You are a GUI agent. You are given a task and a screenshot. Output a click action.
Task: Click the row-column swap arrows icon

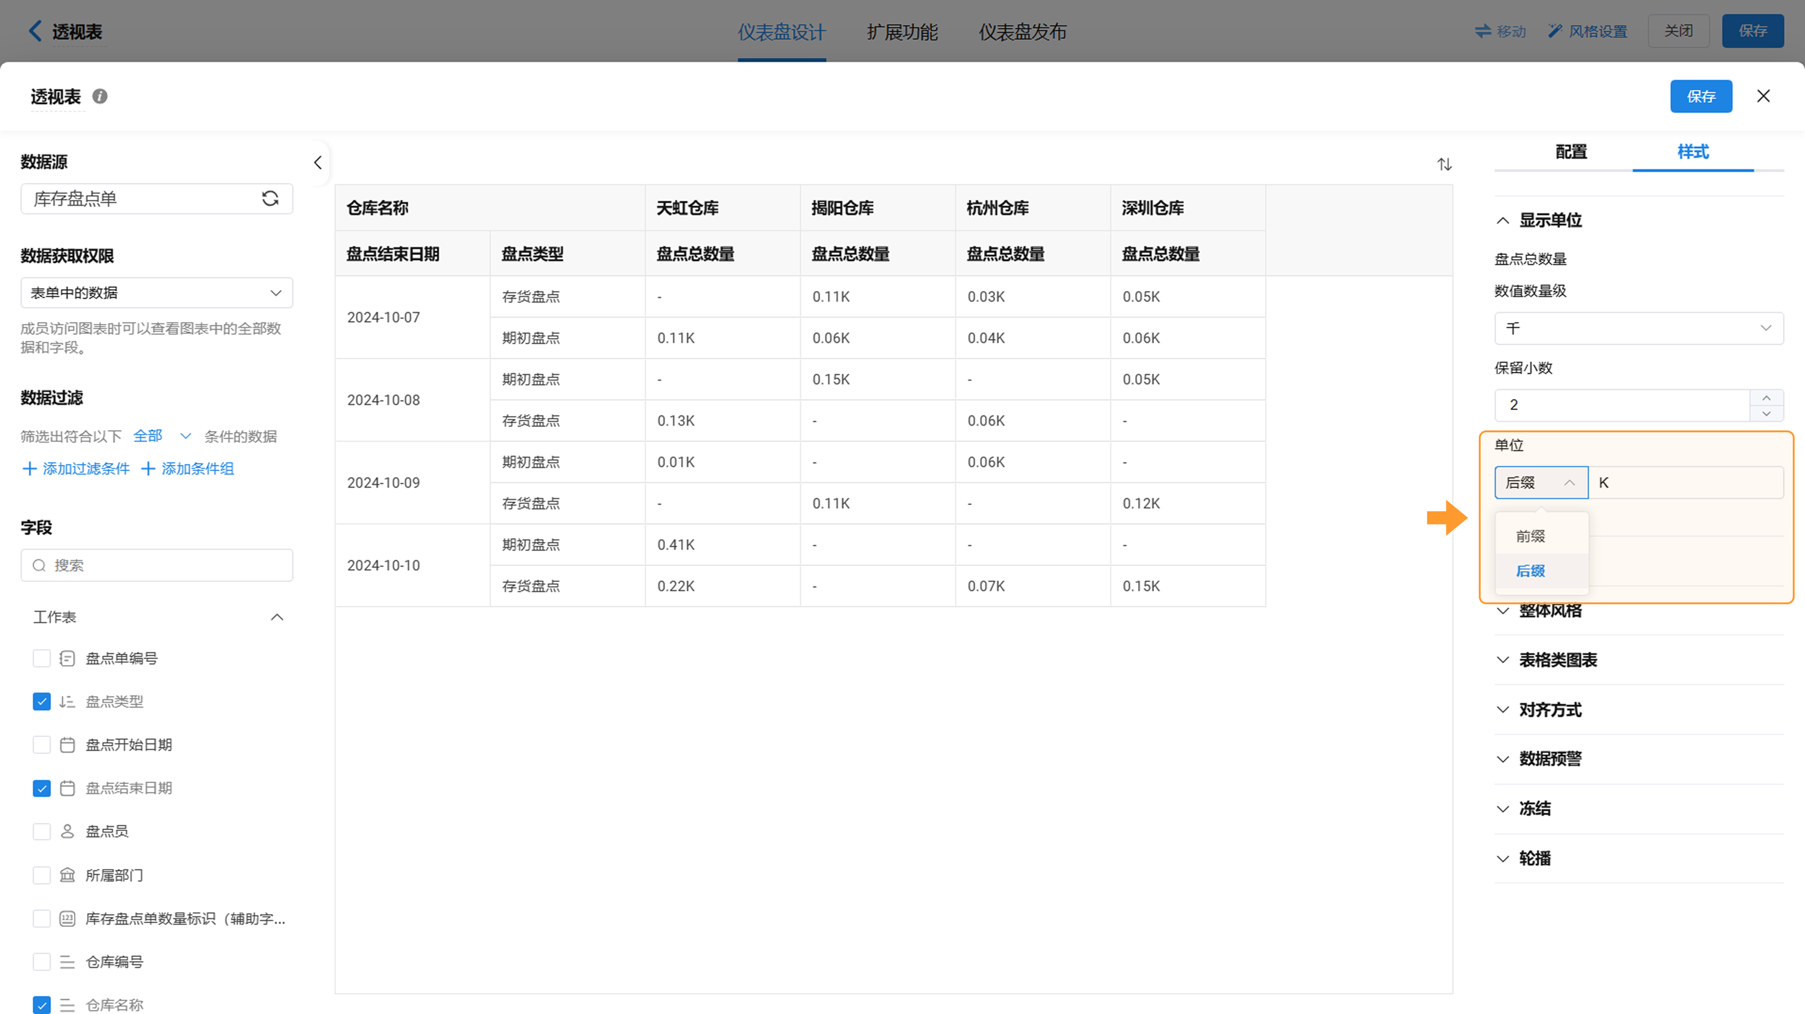(1444, 164)
